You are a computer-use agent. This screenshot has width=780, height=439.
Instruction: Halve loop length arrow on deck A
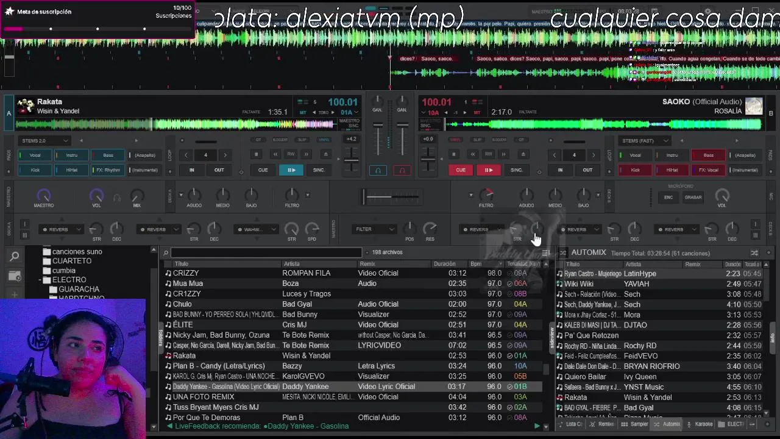tap(186, 155)
